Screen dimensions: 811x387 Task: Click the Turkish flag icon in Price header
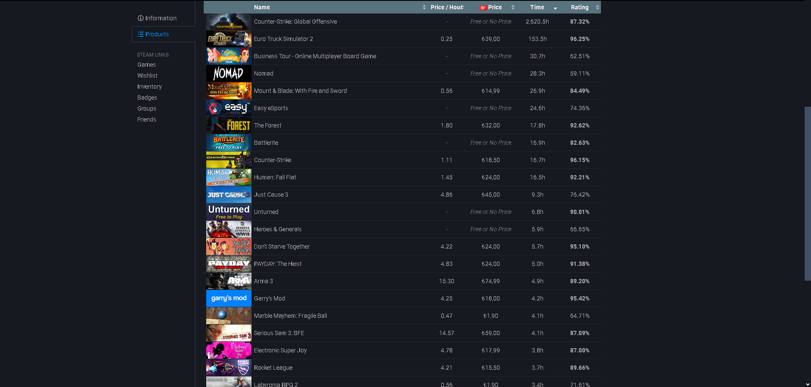click(483, 8)
